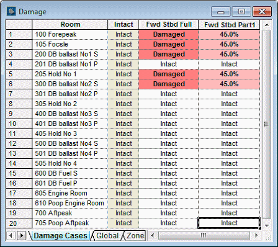The width and height of the screenshot is (278, 247).
Task: Click Fwd Stbd Full cell for 605 Engine Room
Action: 169,193
